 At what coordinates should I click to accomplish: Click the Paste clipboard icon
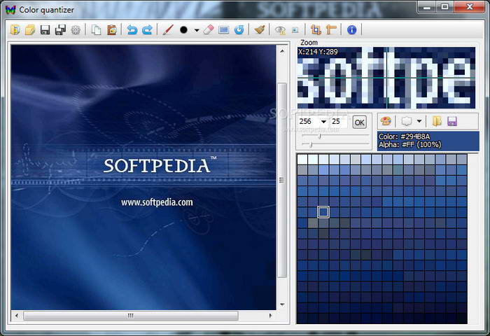pos(111,30)
